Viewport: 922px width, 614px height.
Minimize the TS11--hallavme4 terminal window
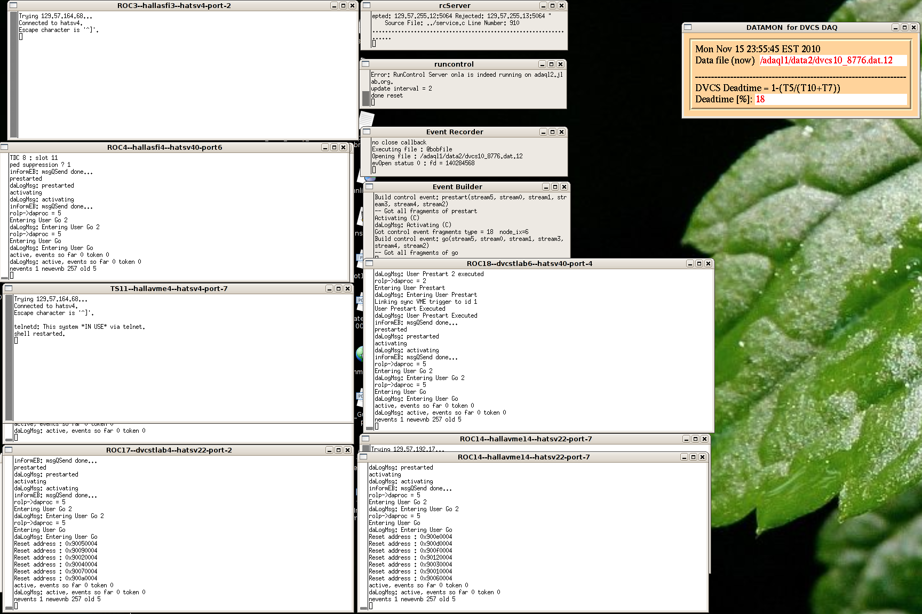point(329,288)
